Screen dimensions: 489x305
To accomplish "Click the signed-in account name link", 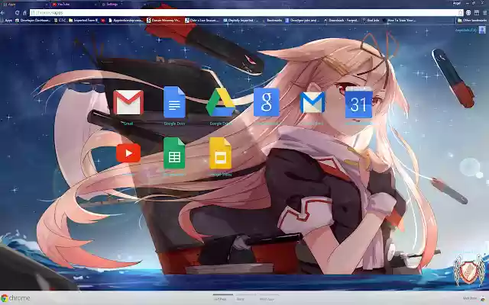I will 465,30.
